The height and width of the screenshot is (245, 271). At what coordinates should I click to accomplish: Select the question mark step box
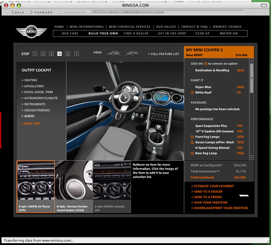pos(76,54)
